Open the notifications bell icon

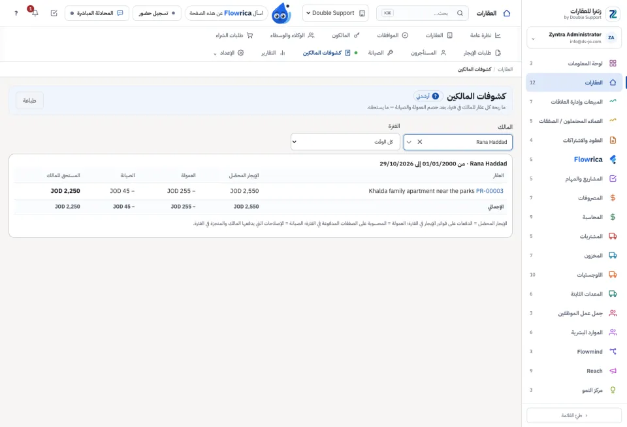[35, 13]
